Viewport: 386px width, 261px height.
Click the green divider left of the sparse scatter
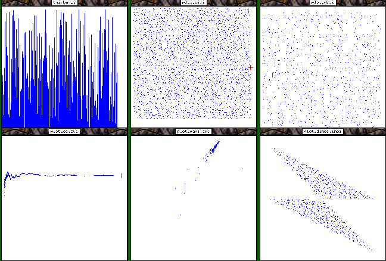tap(259, 66)
